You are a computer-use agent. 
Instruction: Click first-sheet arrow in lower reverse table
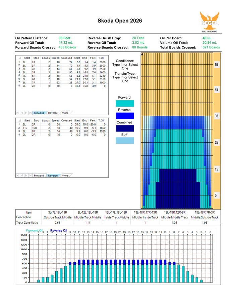pyautogui.click(x=18, y=176)
